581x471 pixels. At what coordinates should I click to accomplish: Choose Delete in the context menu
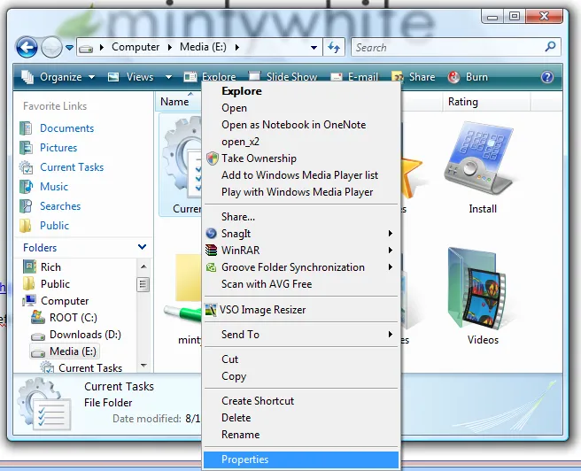click(302, 418)
